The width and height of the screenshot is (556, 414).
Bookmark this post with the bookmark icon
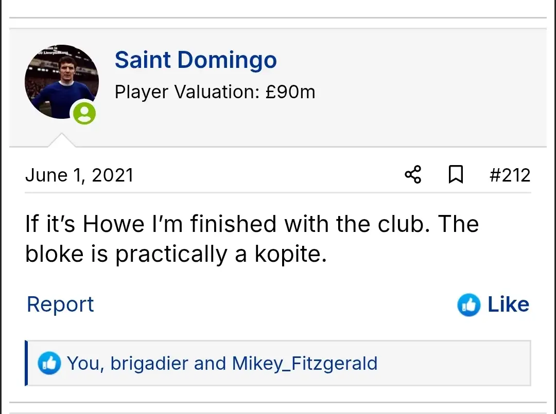456,175
